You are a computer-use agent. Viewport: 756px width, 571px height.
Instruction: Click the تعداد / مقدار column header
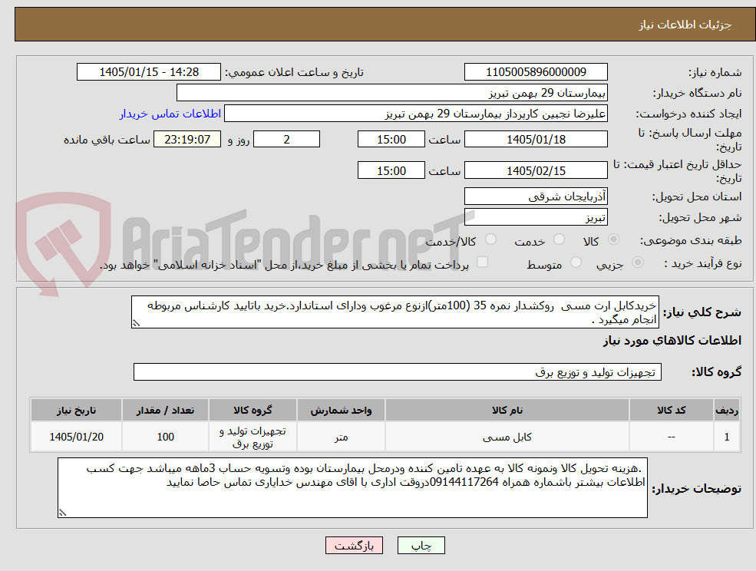165,410
